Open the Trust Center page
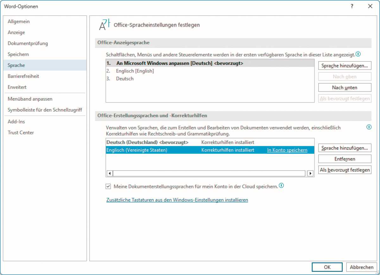Image resolution: width=380 pixels, height=275 pixels. point(45,133)
